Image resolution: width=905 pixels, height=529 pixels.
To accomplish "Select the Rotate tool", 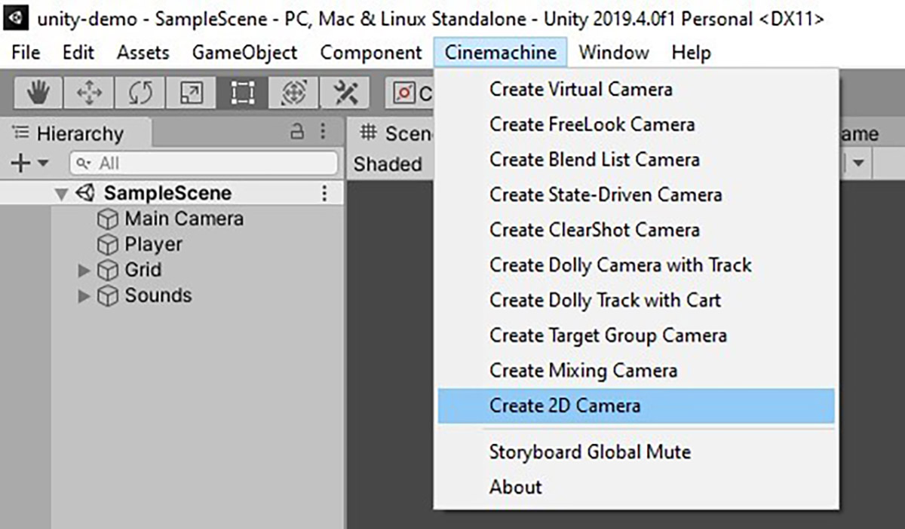I will pos(140,93).
